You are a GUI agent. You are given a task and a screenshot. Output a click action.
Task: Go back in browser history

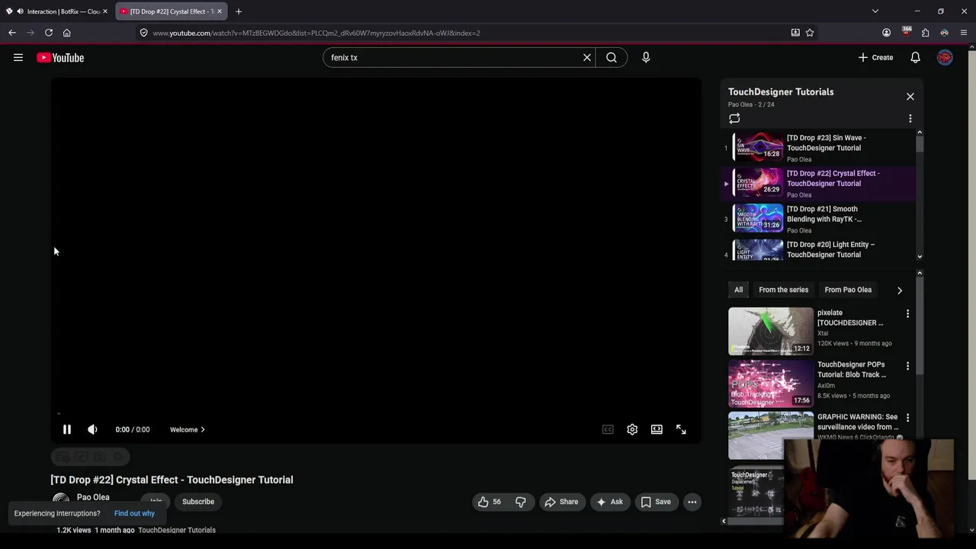(x=12, y=33)
